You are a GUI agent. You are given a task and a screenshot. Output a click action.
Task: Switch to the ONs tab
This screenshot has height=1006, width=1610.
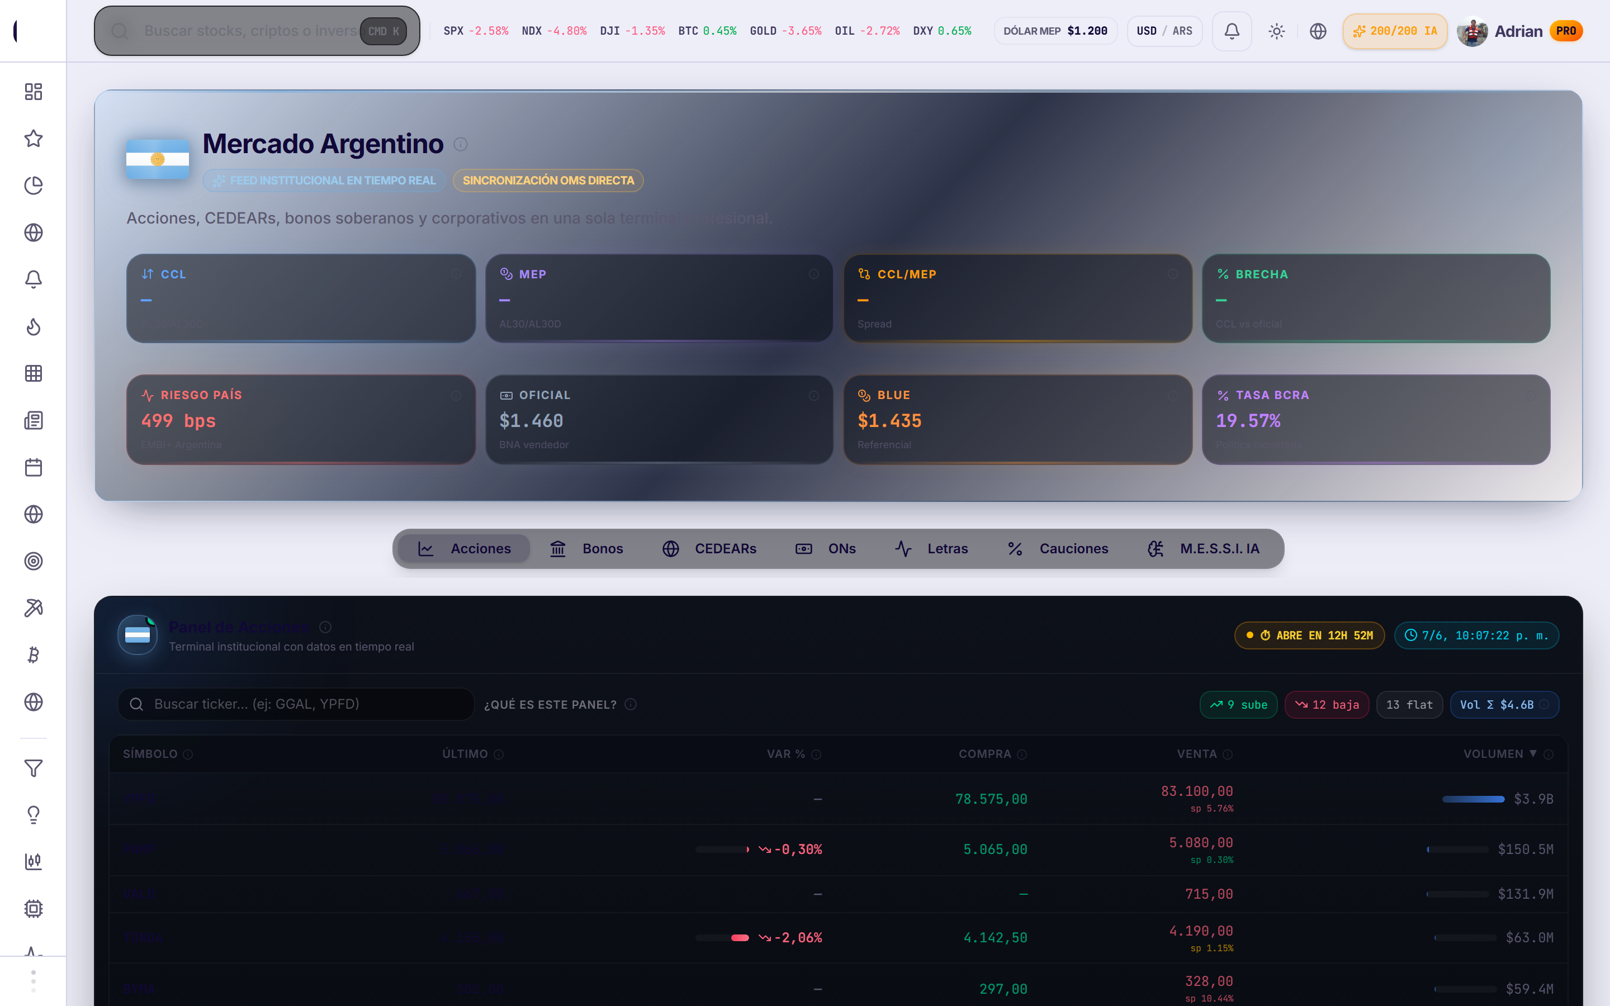pyautogui.click(x=826, y=549)
